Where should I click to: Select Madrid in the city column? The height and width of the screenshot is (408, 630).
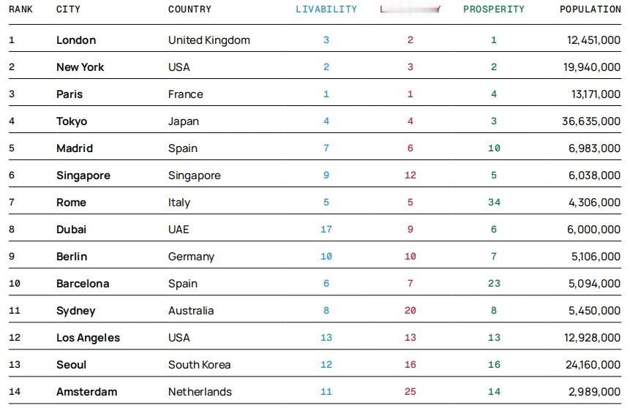[75, 148]
